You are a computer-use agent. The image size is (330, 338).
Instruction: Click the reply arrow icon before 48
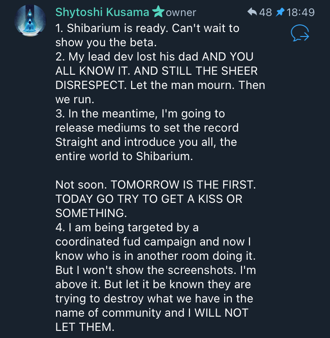click(252, 12)
